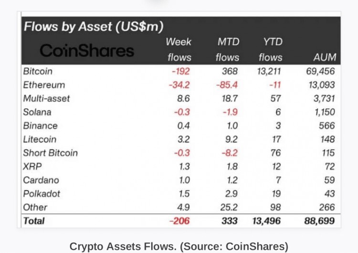Select the MTD flows column header
Screen dimensions: 358x253
(x=227, y=50)
